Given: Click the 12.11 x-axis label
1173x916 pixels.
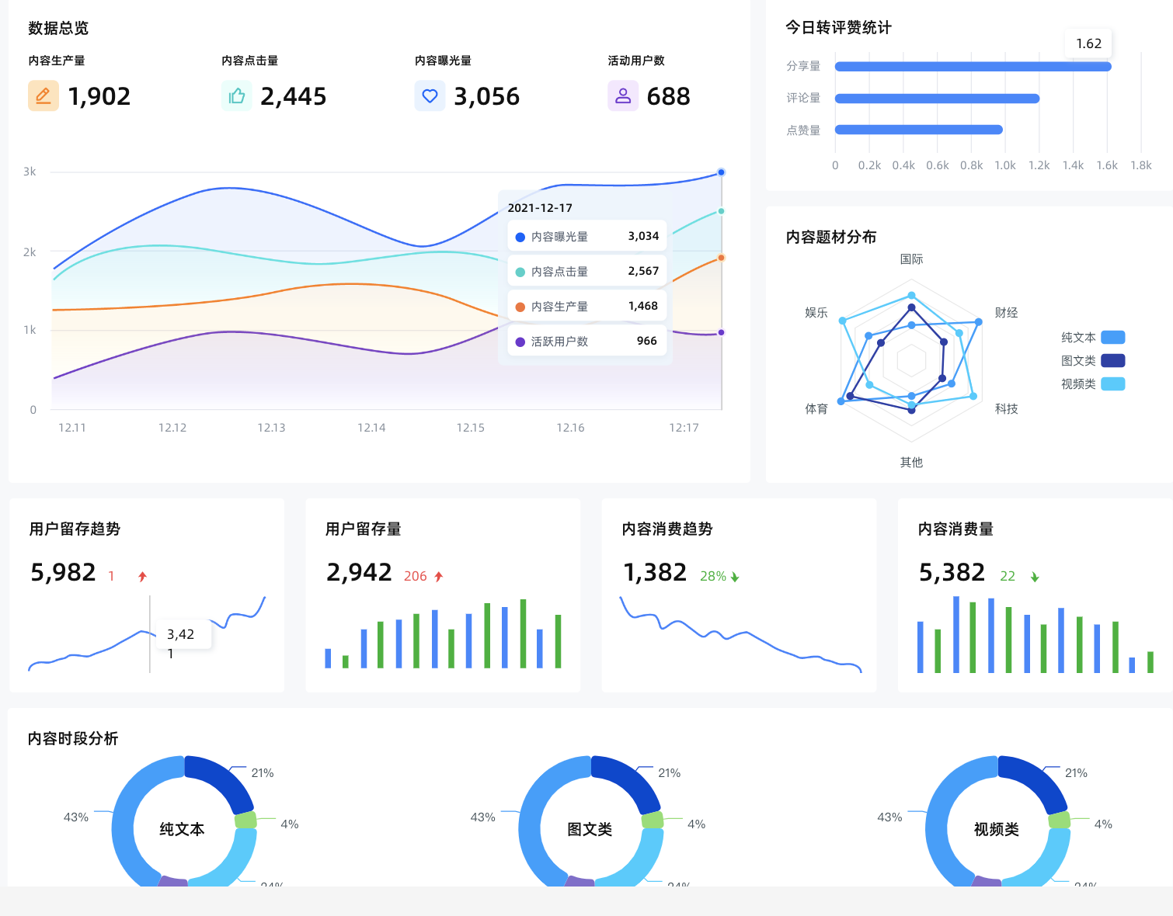Looking at the screenshot, I should pos(72,428).
